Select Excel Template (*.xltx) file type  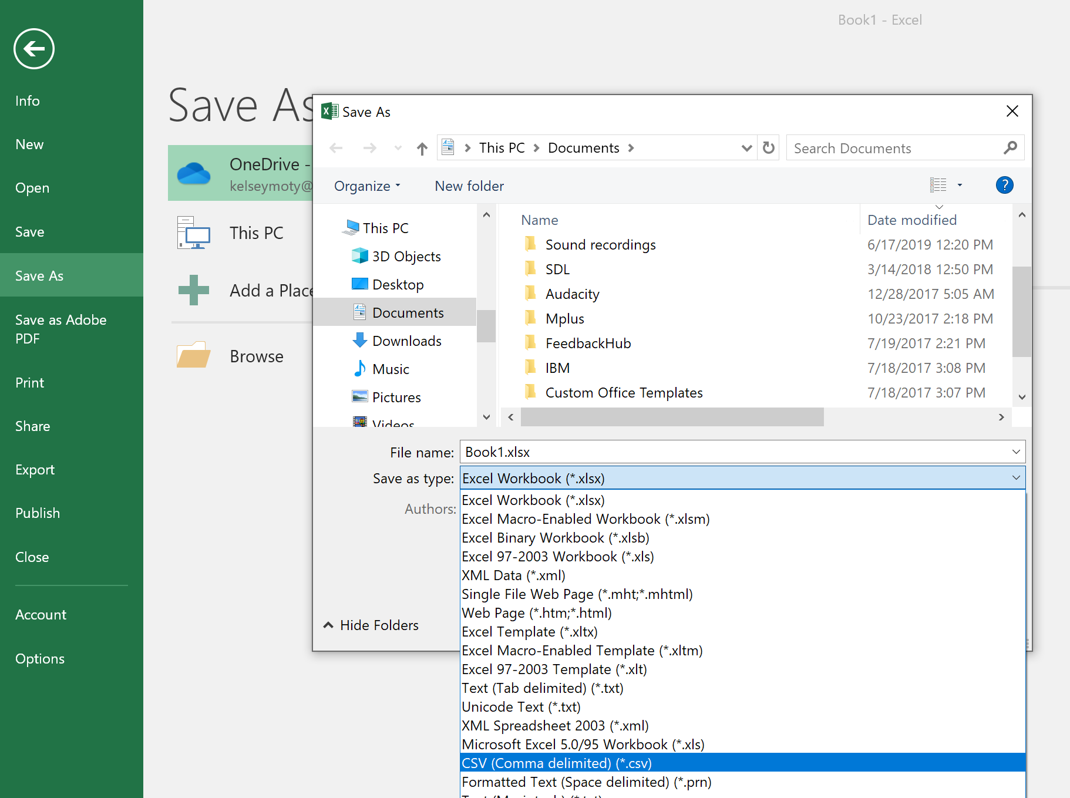[742, 631]
